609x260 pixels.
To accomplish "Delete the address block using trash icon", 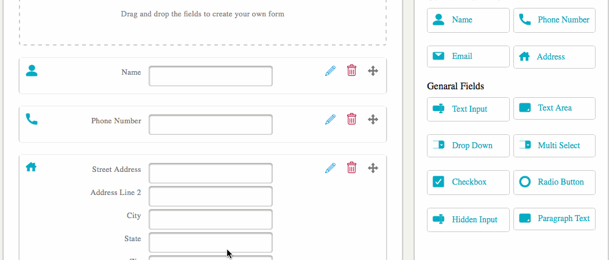I will click(x=351, y=168).
